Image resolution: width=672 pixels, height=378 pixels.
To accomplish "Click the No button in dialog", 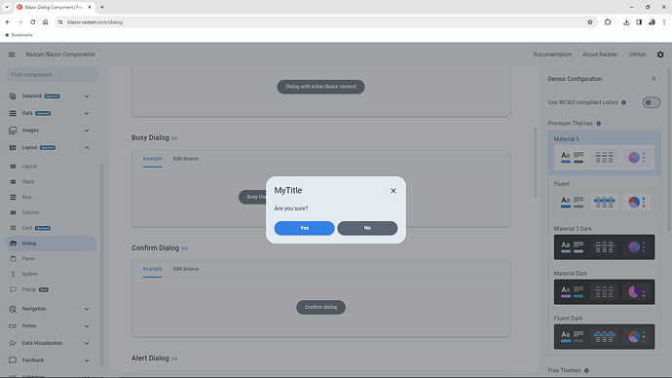I will 367,228.
